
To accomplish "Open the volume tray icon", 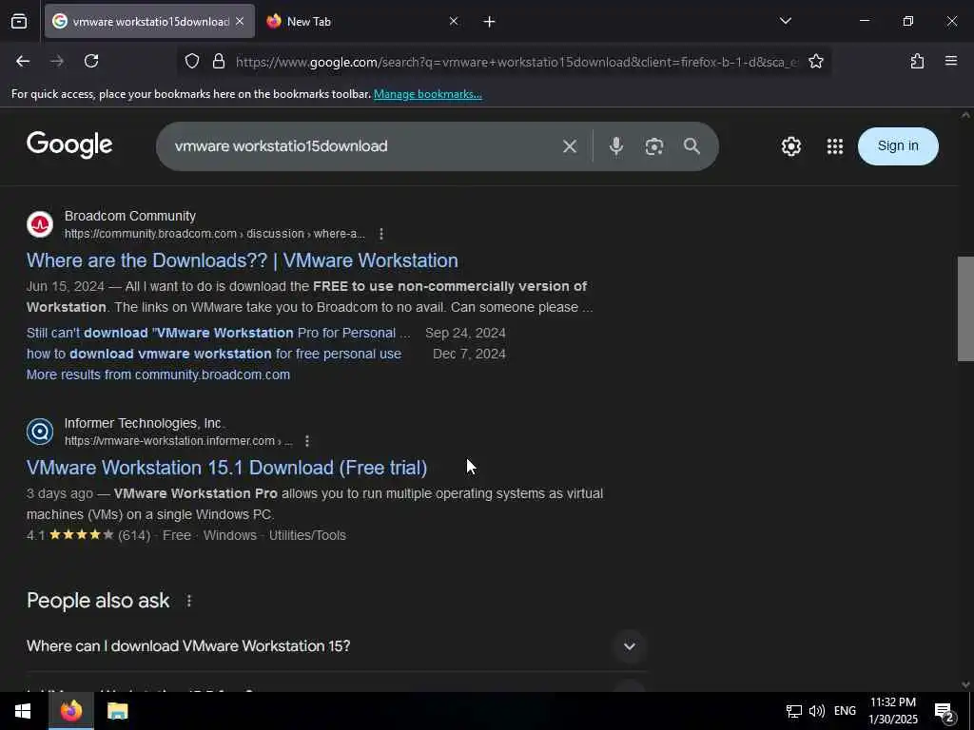I will (817, 711).
